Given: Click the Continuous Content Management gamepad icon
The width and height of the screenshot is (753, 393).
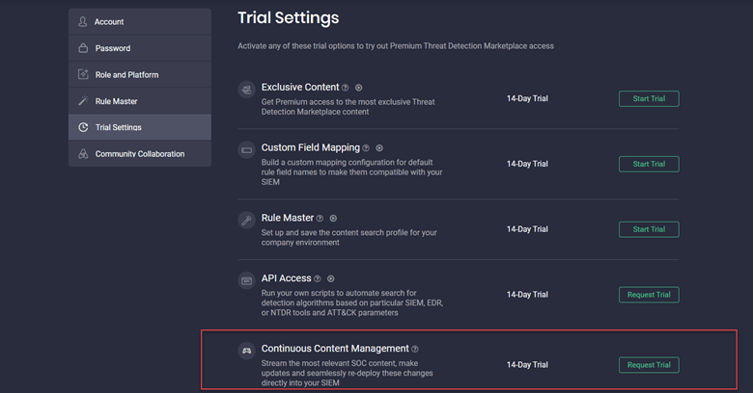Looking at the screenshot, I should pyautogui.click(x=247, y=351).
